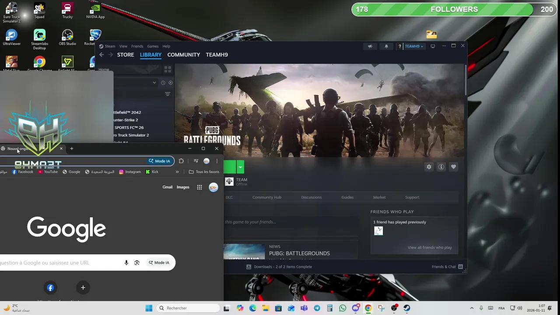This screenshot has width=560, height=315.
Task: Open NVIDIA App desktop shortcut
Action: (x=95, y=11)
